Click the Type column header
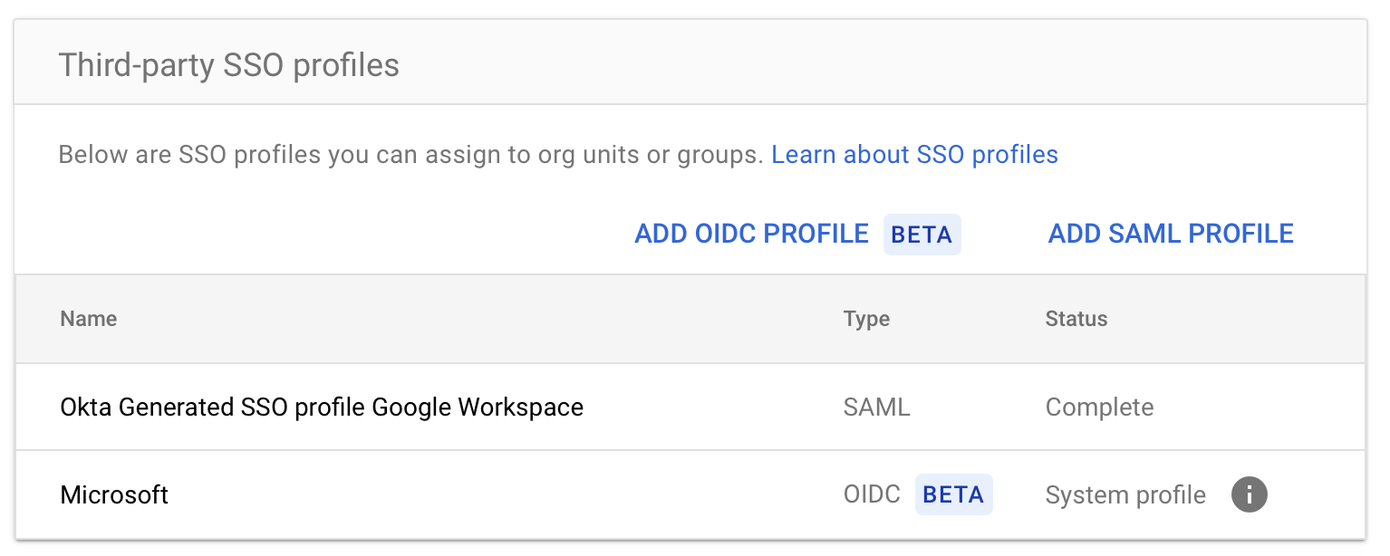Screen dimensions: 1390x556 pyautogui.click(x=865, y=319)
